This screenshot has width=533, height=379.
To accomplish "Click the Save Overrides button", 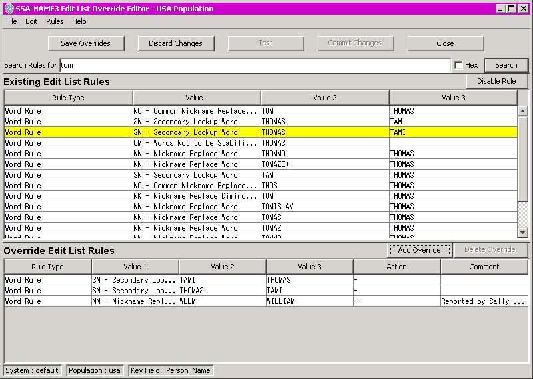I will coord(85,43).
